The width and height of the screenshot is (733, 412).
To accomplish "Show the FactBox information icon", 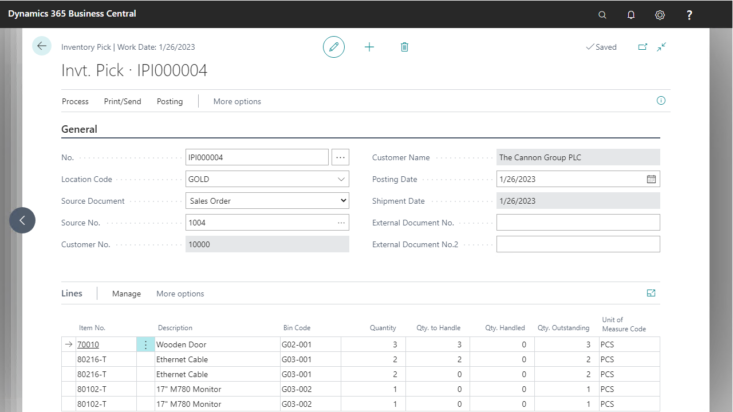I will click(x=661, y=101).
